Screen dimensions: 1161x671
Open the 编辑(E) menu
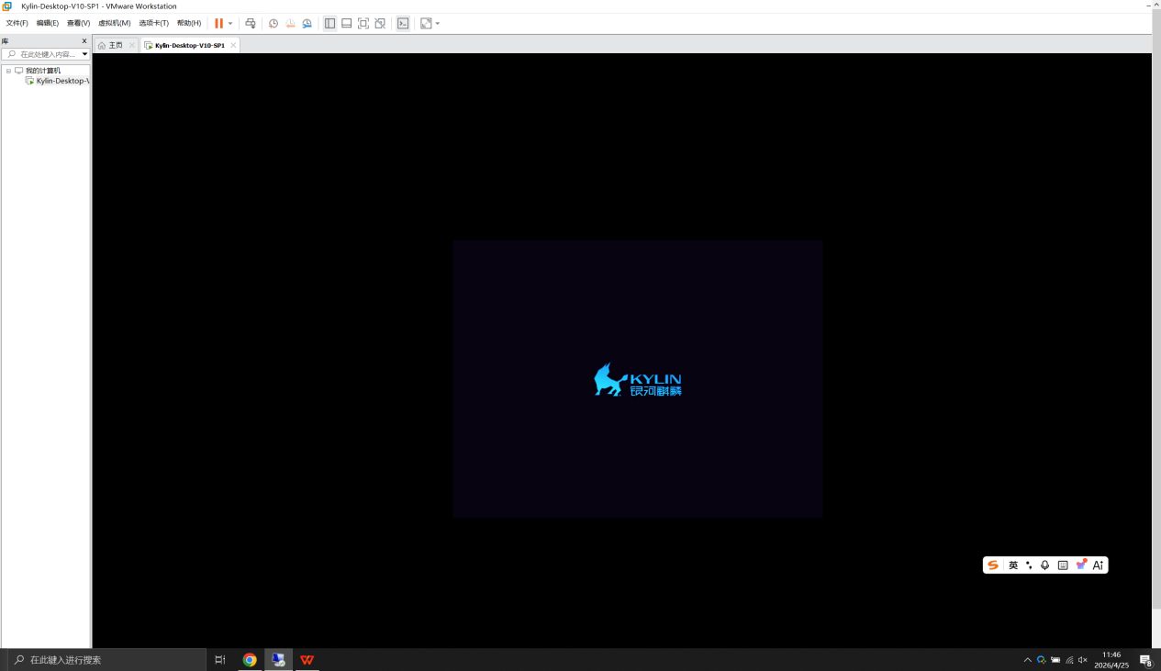point(47,23)
